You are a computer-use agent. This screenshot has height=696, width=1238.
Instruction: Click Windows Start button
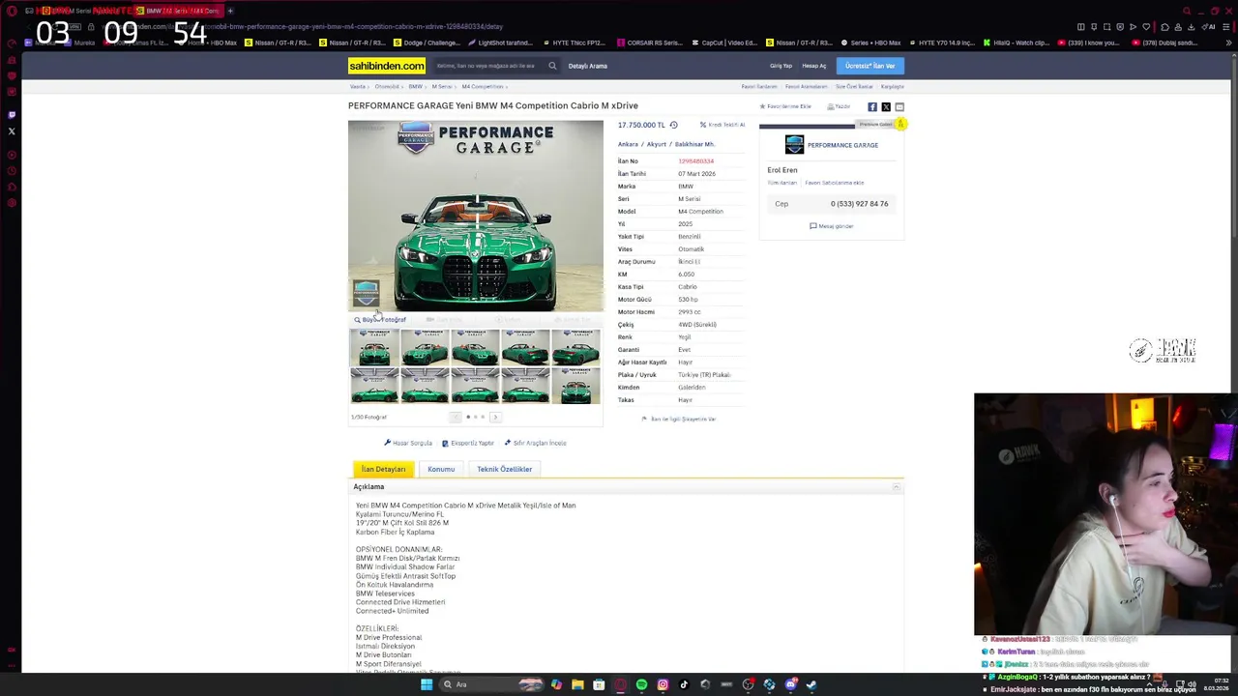point(426,684)
